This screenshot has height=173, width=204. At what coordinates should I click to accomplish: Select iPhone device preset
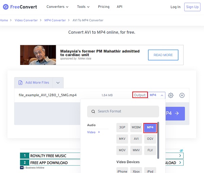point(122,171)
